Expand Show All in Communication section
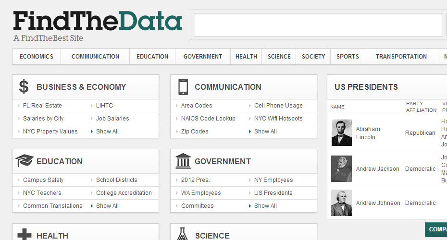The height and width of the screenshot is (240, 447). 265,132
